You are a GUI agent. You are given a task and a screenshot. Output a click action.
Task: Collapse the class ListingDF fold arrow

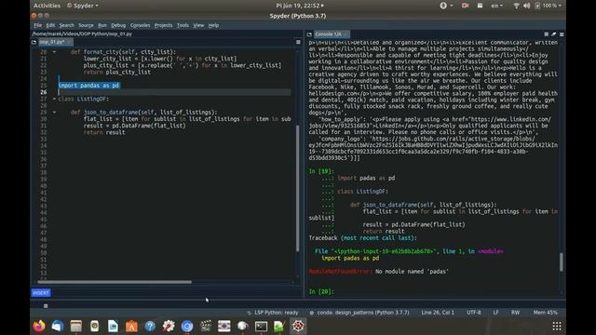point(54,99)
